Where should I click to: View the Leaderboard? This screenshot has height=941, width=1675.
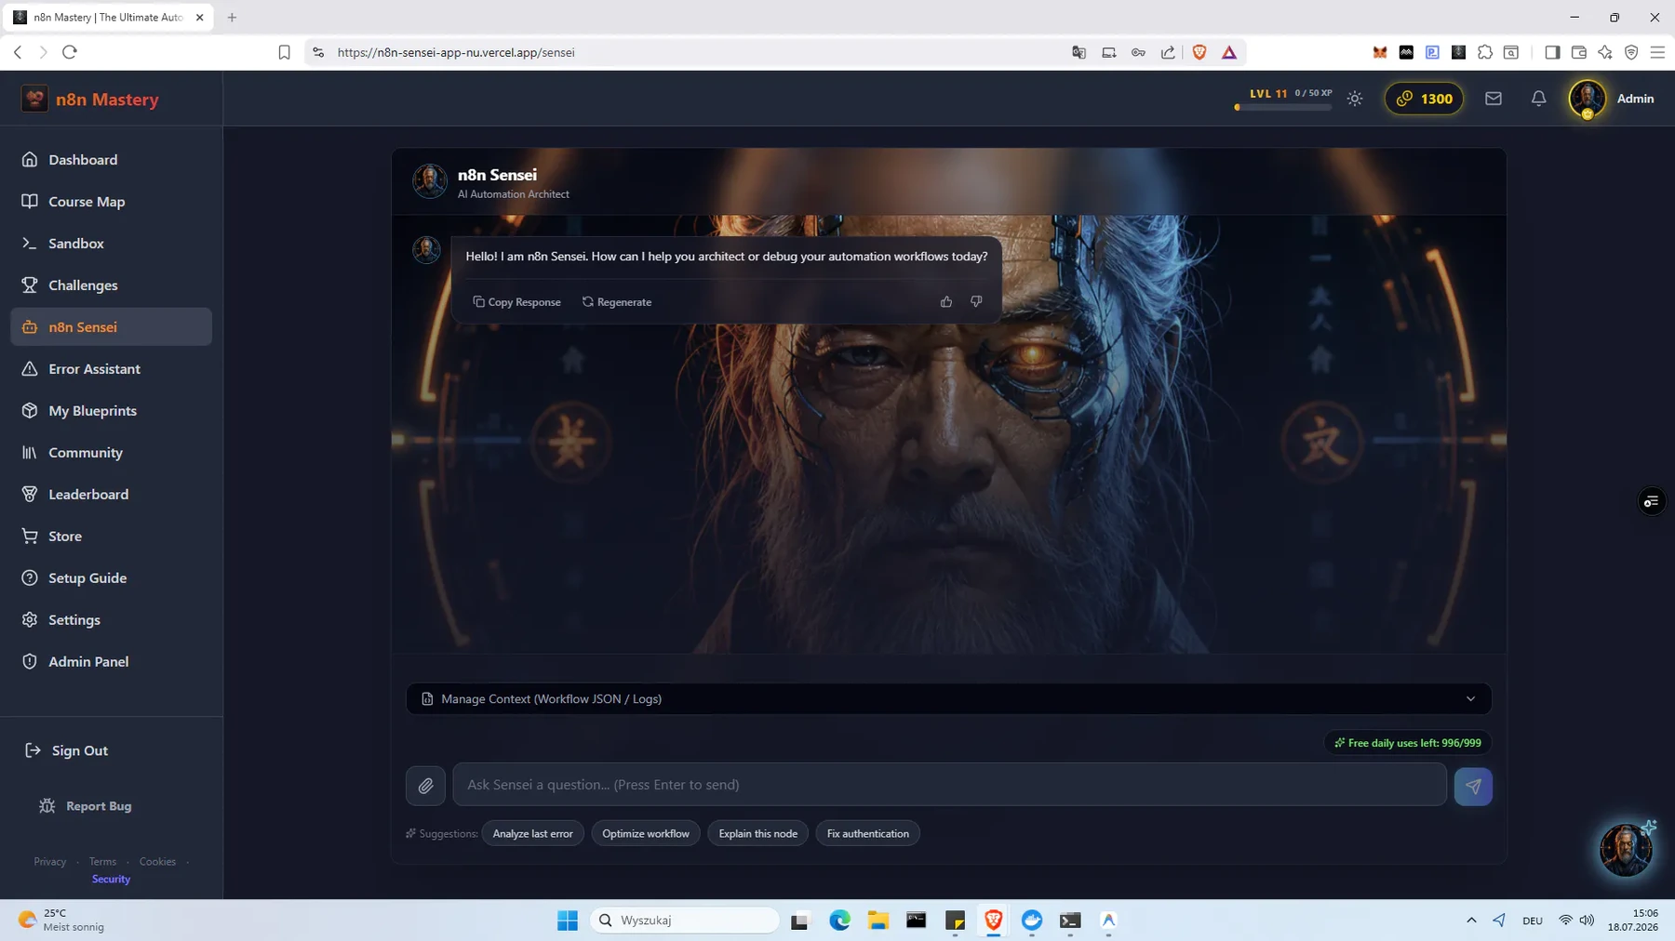(x=112, y=495)
